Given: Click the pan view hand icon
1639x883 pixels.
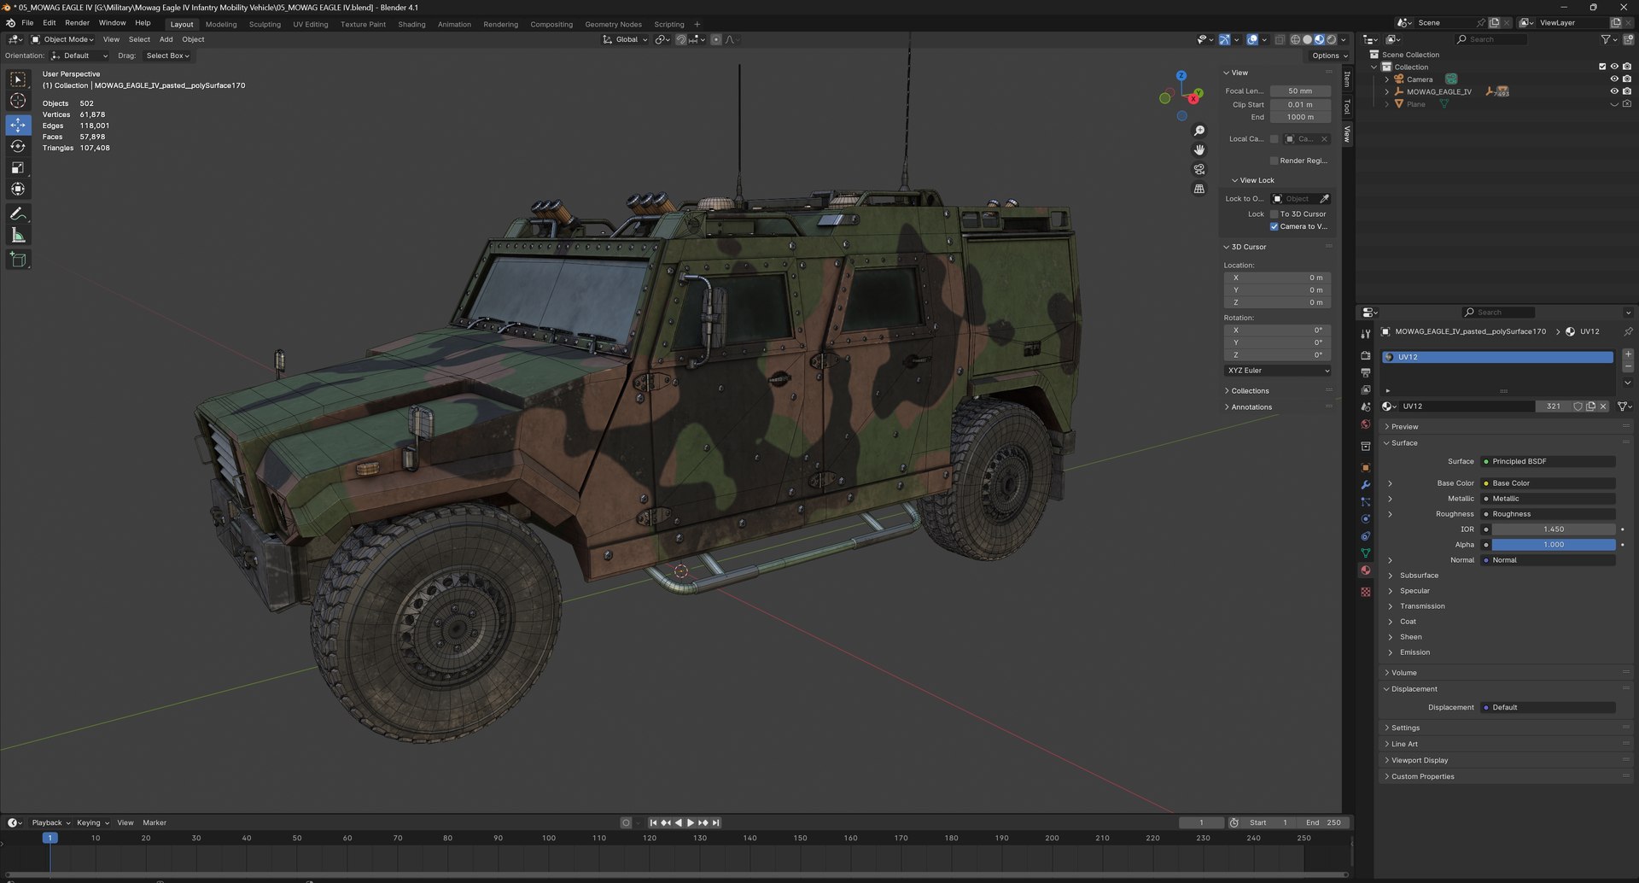Looking at the screenshot, I should [1199, 149].
